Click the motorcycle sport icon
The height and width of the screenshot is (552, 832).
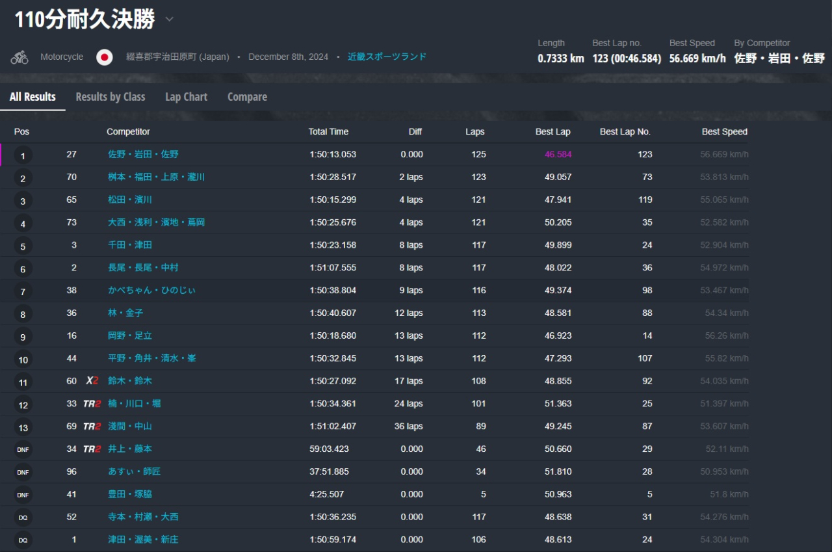click(19, 57)
